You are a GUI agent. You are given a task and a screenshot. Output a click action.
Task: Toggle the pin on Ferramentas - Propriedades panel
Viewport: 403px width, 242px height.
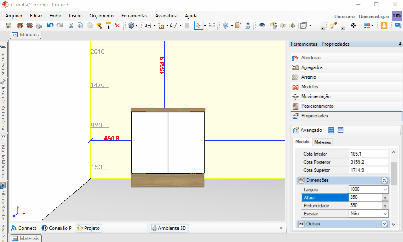click(x=400, y=44)
